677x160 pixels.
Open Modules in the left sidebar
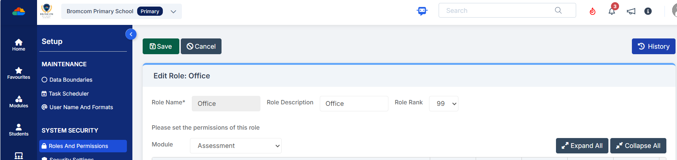click(19, 101)
